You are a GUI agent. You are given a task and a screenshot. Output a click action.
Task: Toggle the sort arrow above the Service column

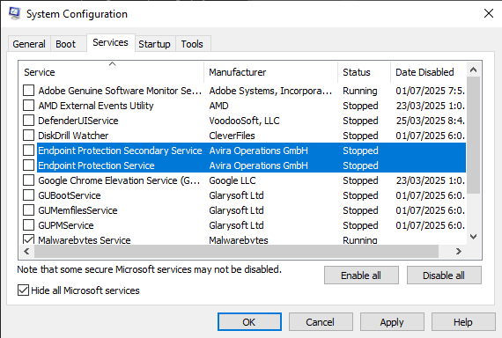tap(112, 64)
